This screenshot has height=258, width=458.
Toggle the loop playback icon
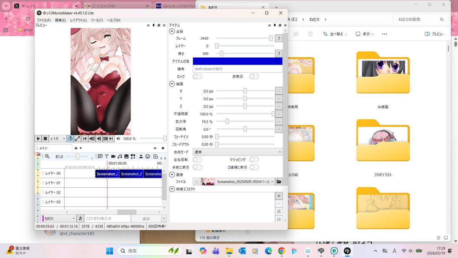click(70, 138)
